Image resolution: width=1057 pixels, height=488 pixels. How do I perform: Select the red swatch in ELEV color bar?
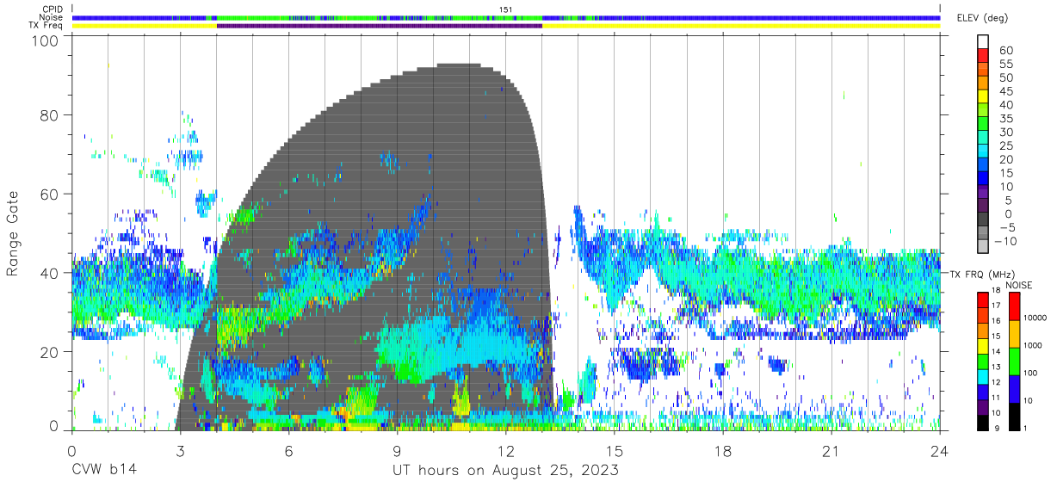(982, 56)
